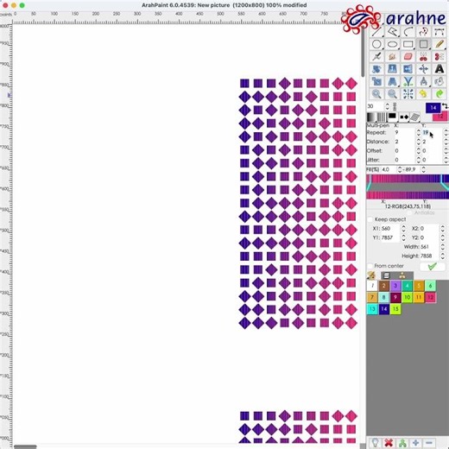The image size is (449, 449).
Task: Mirror image horizontally with blue arrows icon
Action: point(408,69)
